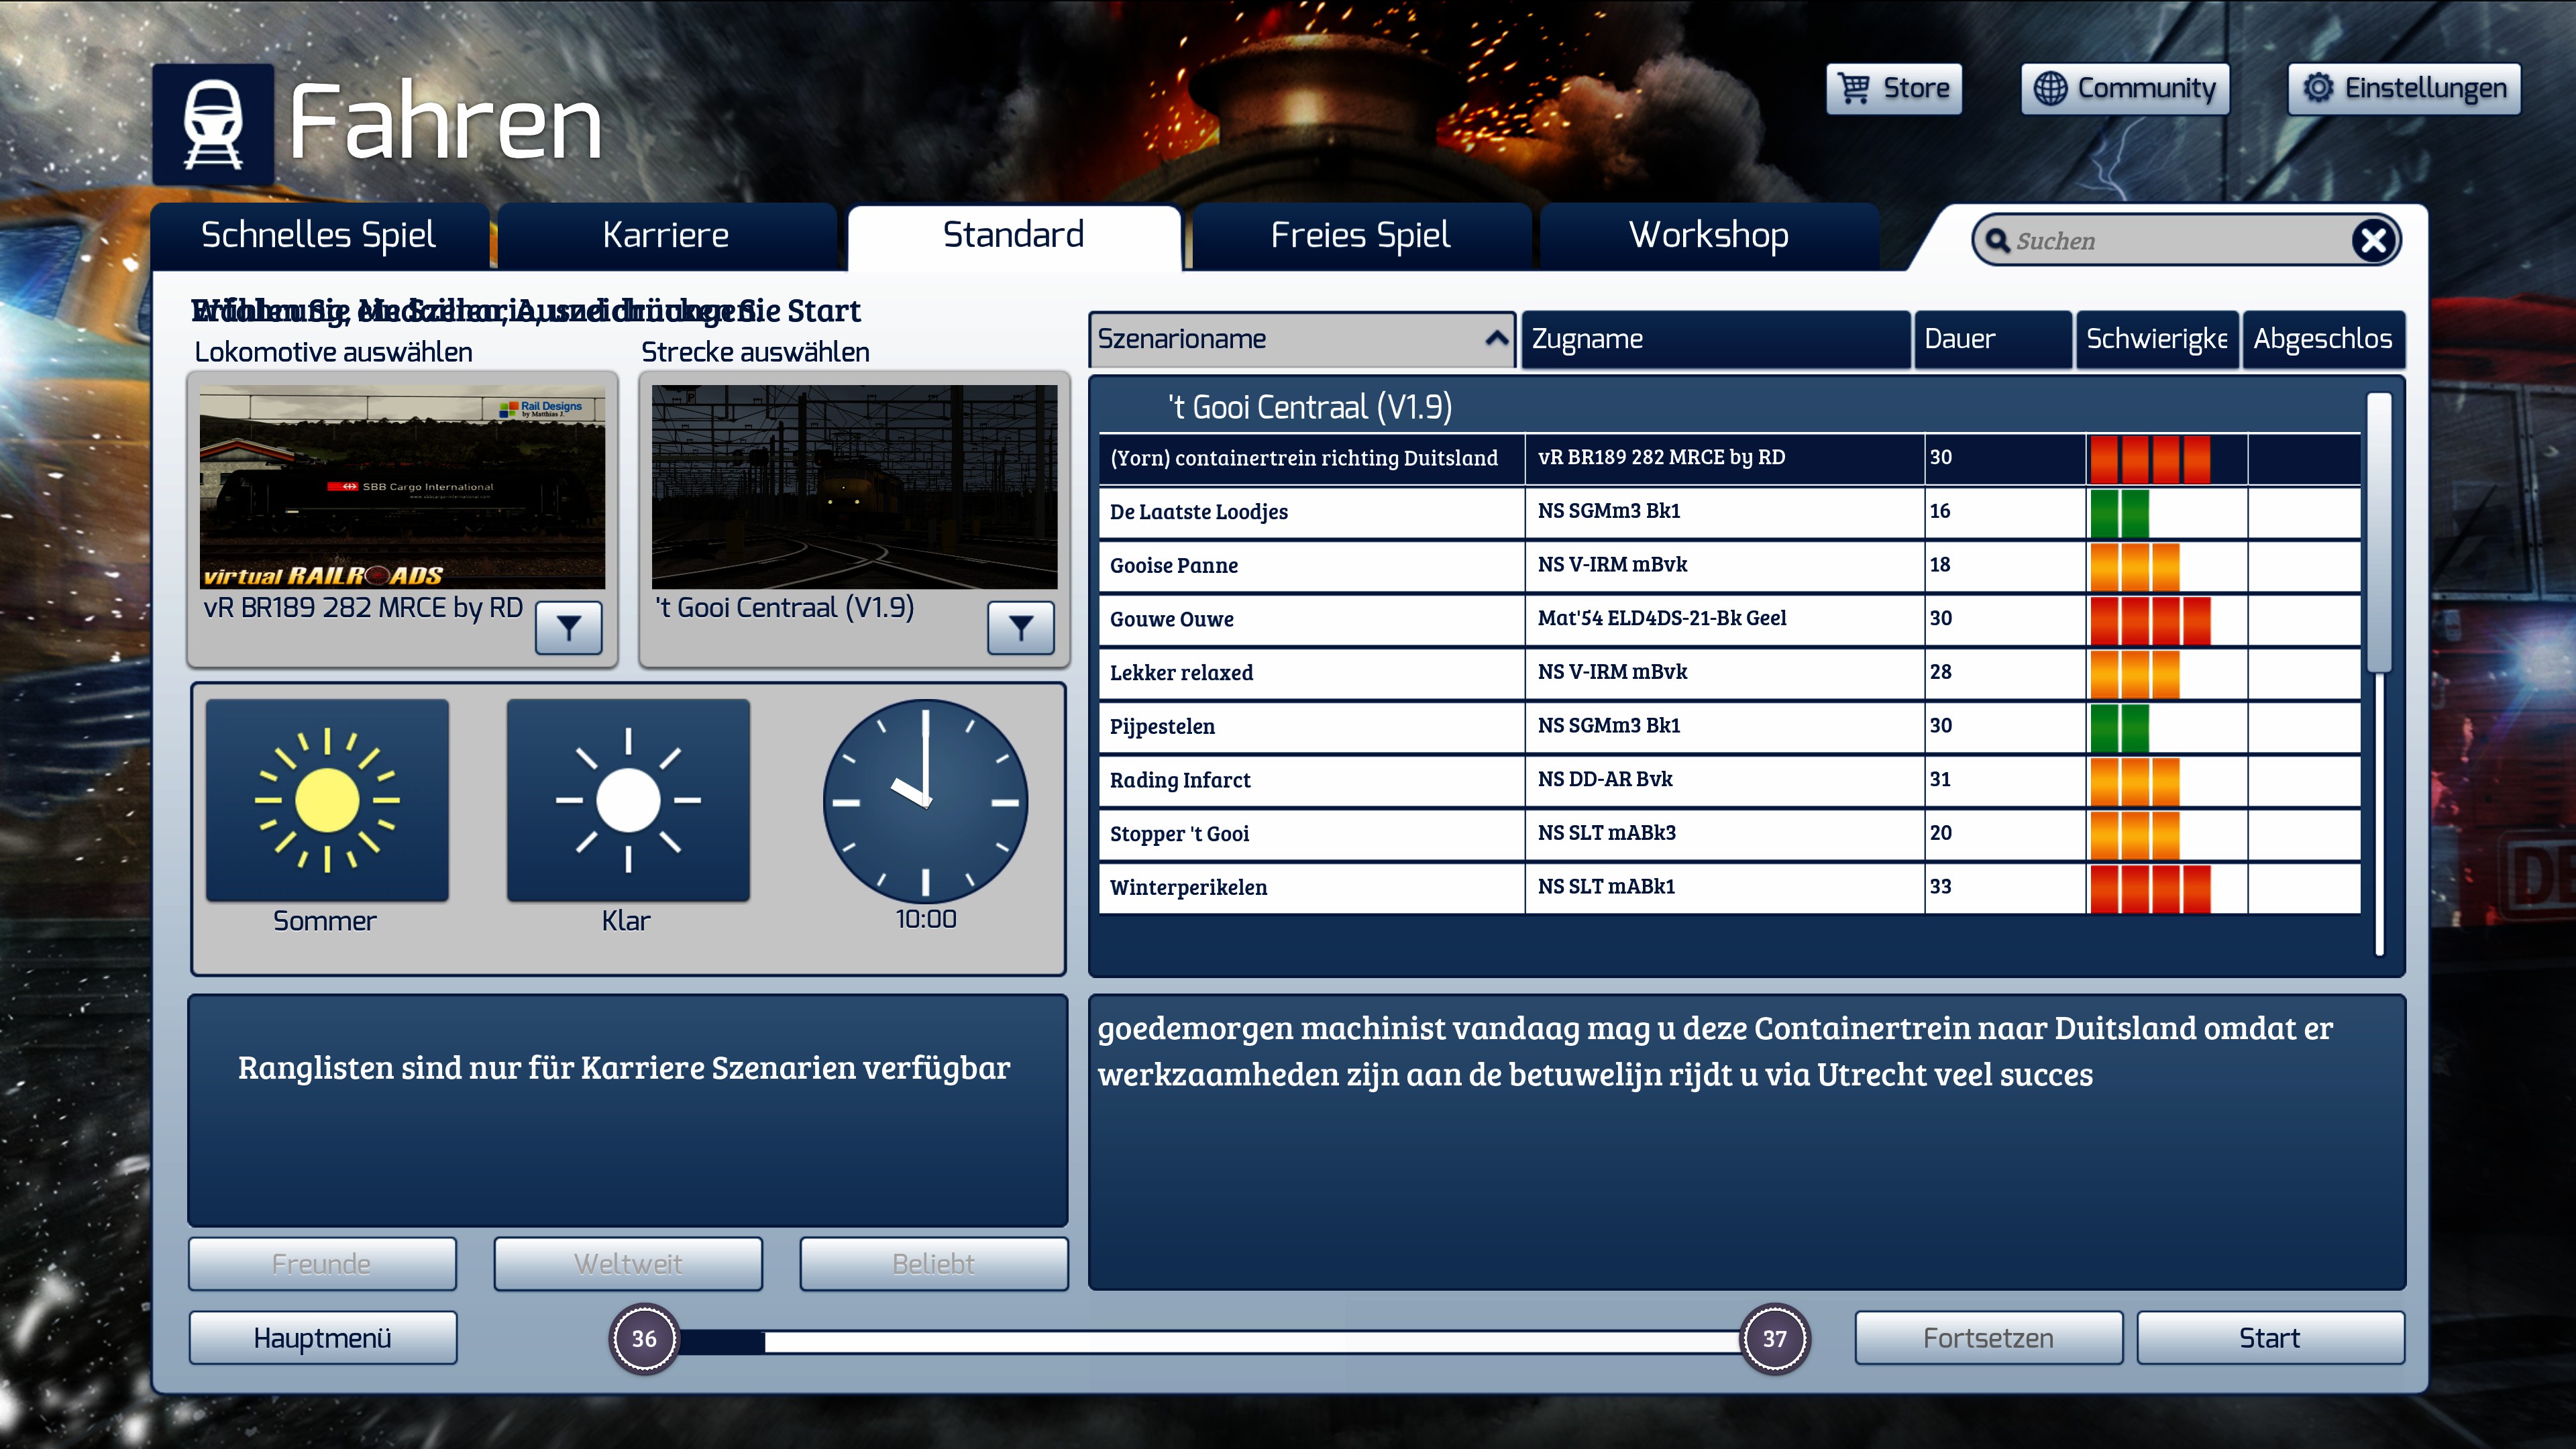Open the Store via cart button
This screenshot has height=1449, width=2576.
click(x=1894, y=89)
